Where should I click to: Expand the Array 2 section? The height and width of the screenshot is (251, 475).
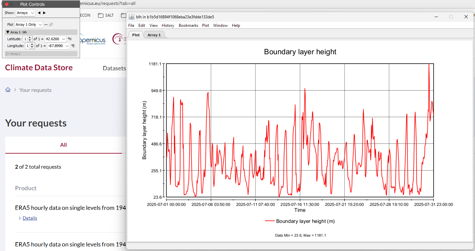click(8, 54)
